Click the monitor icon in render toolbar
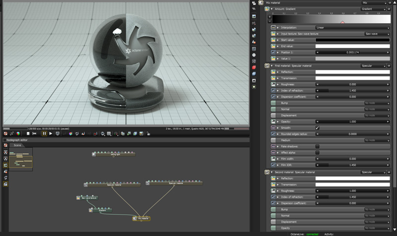397x236 pixels. coord(58,134)
